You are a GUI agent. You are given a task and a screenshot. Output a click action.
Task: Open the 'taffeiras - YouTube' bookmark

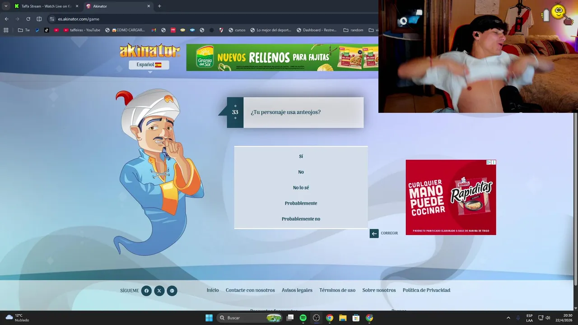(82, 30)
